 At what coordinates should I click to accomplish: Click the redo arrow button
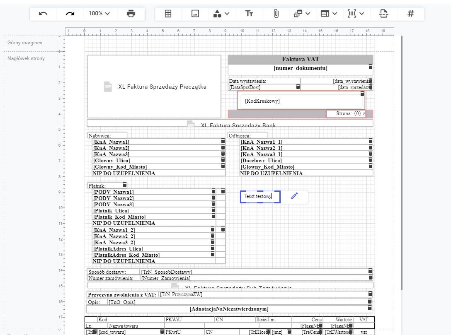[x=70, y=14]
